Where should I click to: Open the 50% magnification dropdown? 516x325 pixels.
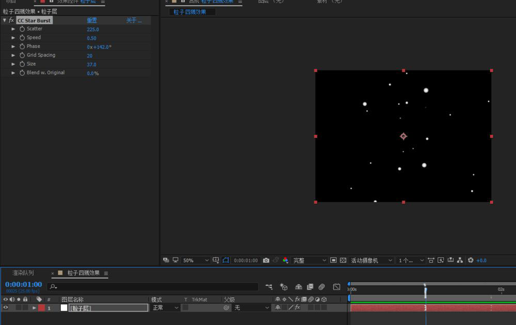[x=196, y=261]
